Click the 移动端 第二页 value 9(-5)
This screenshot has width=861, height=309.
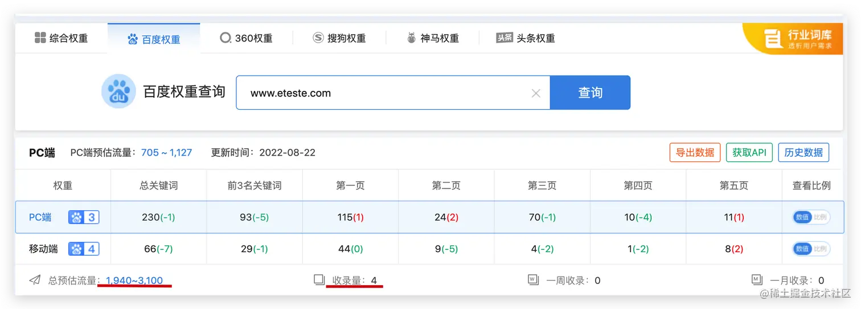(x=446, y=249)
